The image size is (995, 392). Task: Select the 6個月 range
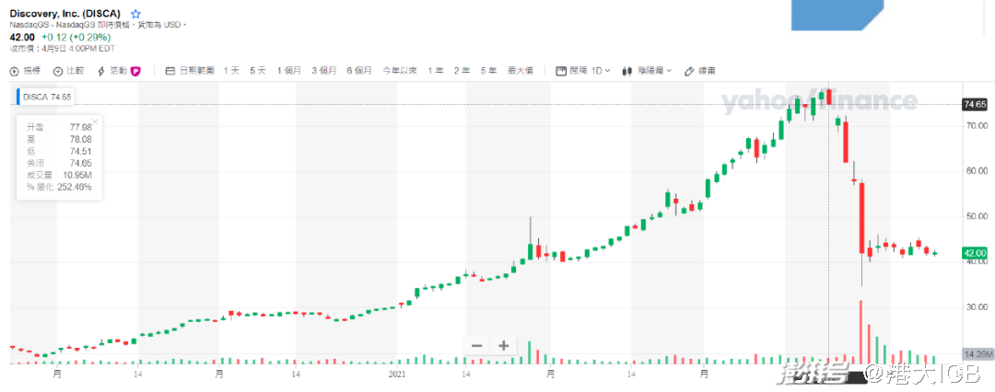[x=358, y=71]
